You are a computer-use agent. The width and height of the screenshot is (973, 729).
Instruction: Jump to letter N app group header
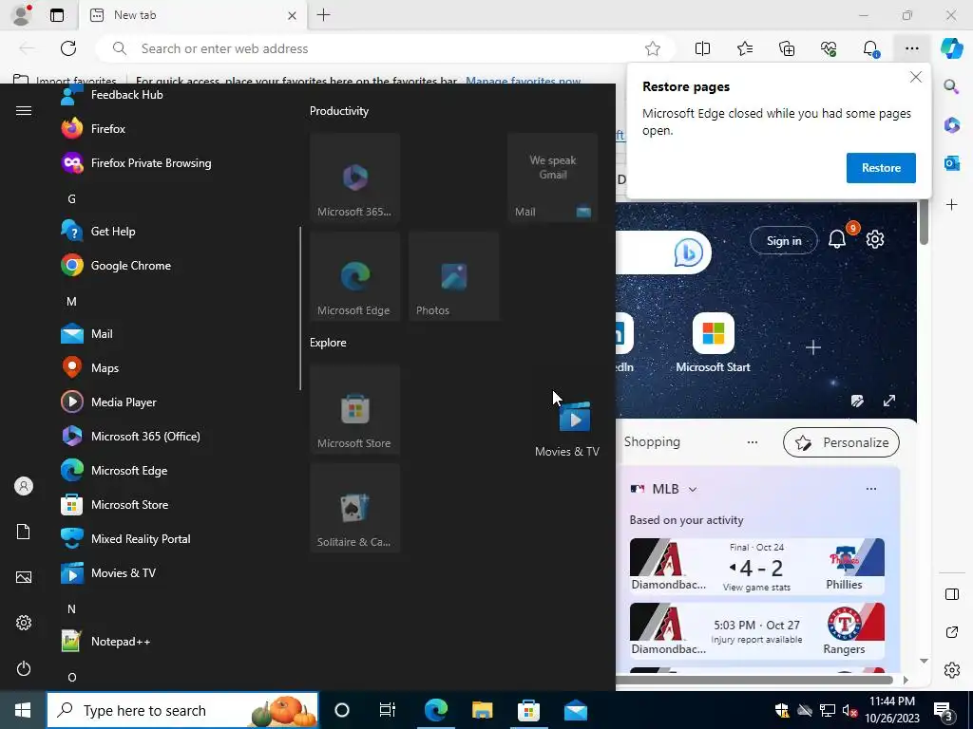click(x=71, y=609)
